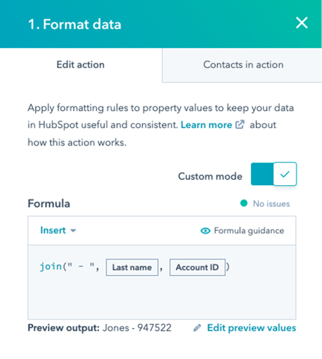The width and height of the screenshot is (322, 359).
Task: Click the checkmark on Custom mode switch
Action: [285, 174]
